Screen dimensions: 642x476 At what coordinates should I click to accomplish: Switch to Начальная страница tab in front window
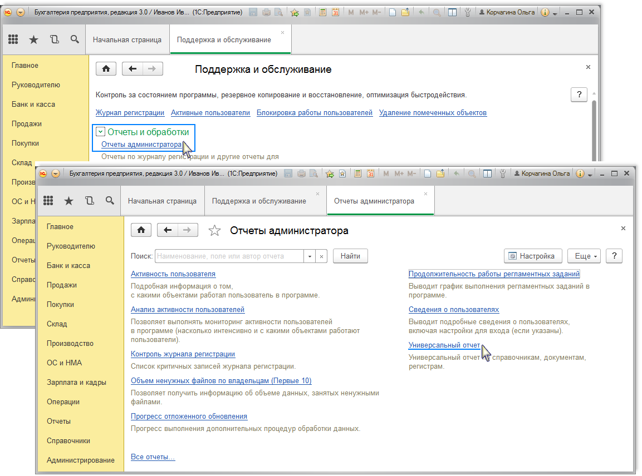[162, 201]
